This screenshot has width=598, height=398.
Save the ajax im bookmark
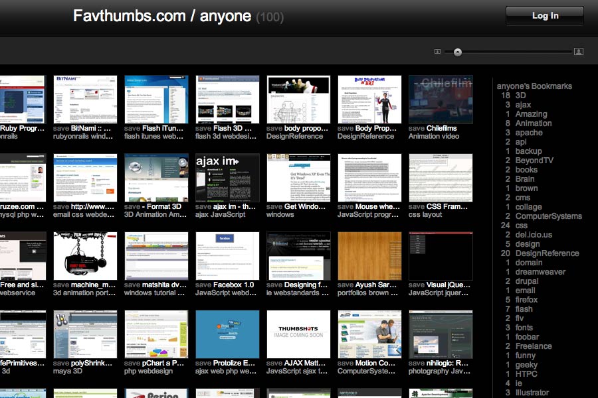point(203,206)
